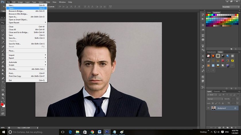This screenshot has width=241, height=135.
Task: Open the Kind filter dropdown
Action: [x=212, y=95]
